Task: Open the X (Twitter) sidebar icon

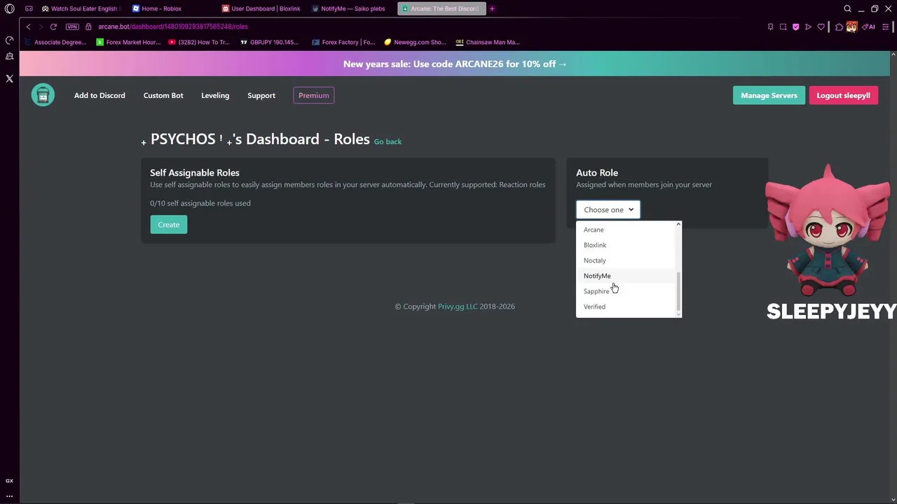Action: pyautogui.click(x=9, y=79)
